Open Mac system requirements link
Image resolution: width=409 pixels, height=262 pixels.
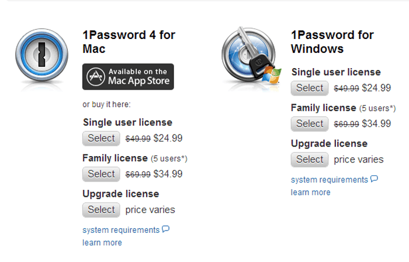[121, 230]
